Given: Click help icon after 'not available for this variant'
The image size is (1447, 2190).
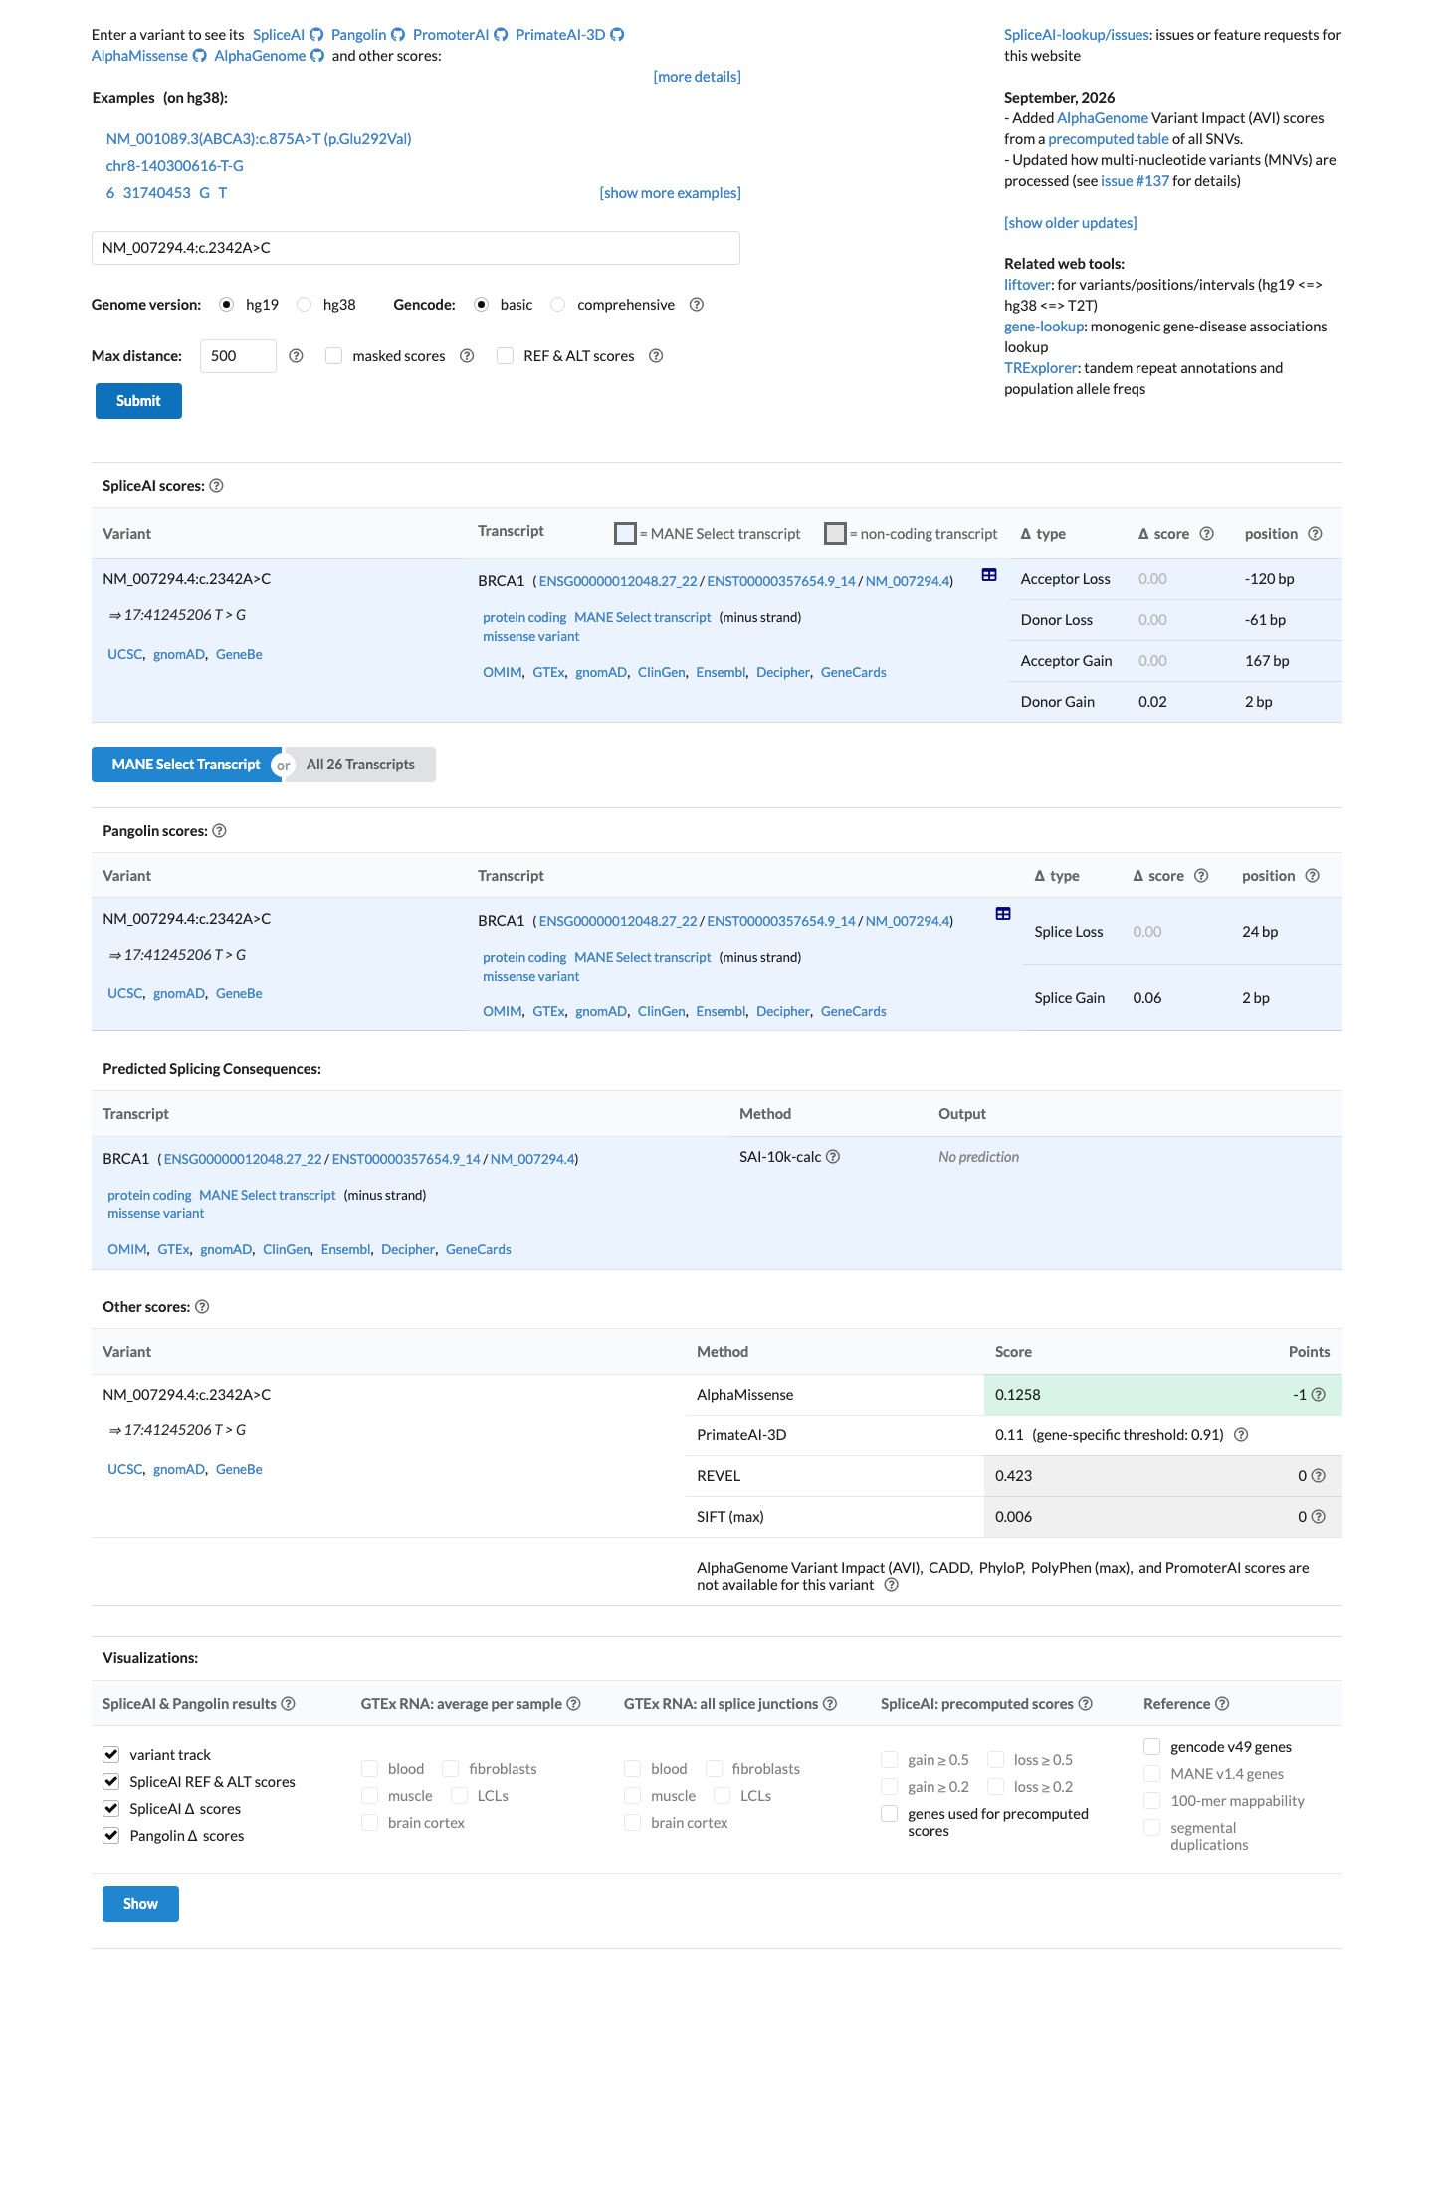Looking at the screenshot, I should pos(892,1585).
